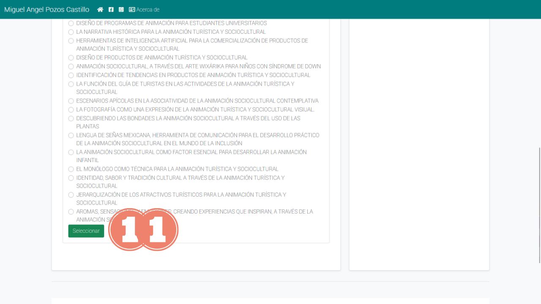
Task: Open the Acerca de menu item
Action: 148,10
